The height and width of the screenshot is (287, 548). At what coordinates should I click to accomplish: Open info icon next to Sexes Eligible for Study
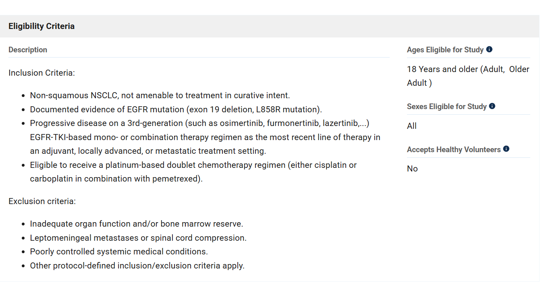pyautogui.click(x=492, y=106)
